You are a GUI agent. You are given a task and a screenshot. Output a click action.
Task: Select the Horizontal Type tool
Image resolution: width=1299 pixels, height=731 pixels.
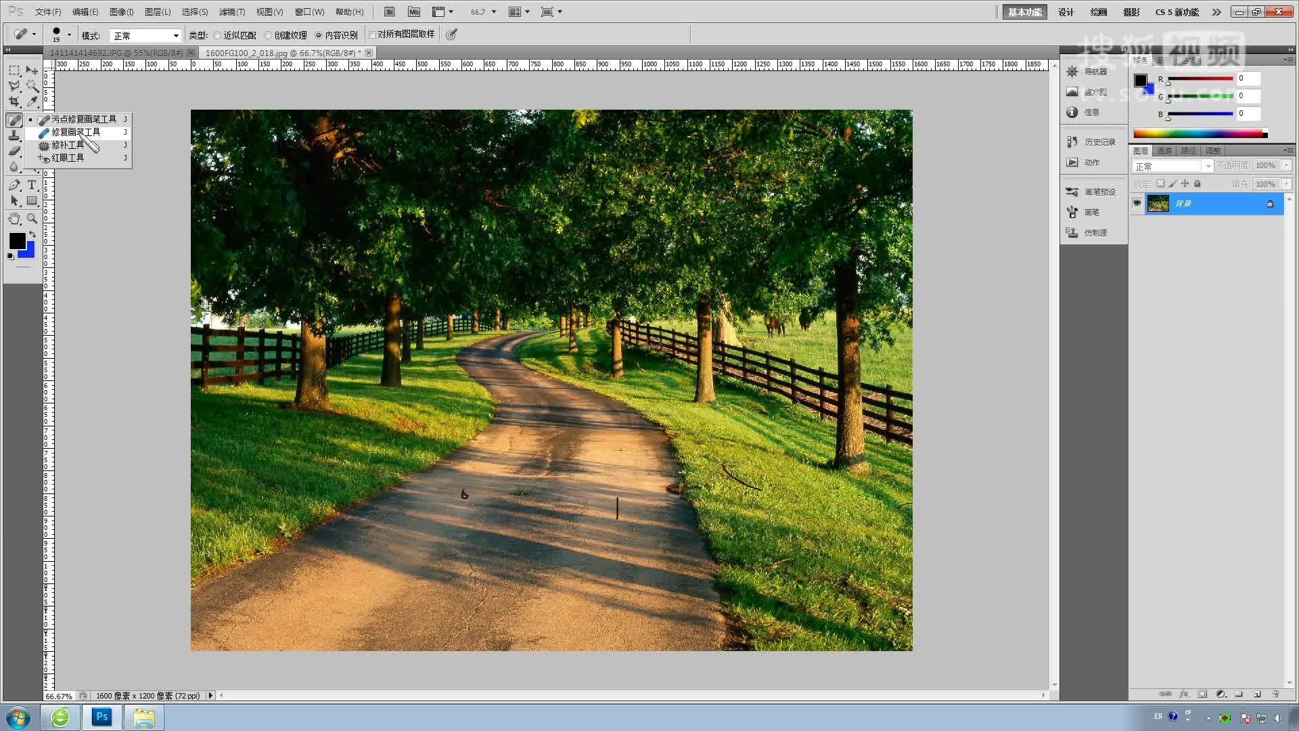[x=32, y=185]
